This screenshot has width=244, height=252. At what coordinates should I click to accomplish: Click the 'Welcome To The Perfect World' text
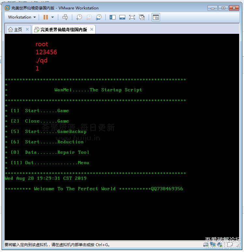click(75, 189)
